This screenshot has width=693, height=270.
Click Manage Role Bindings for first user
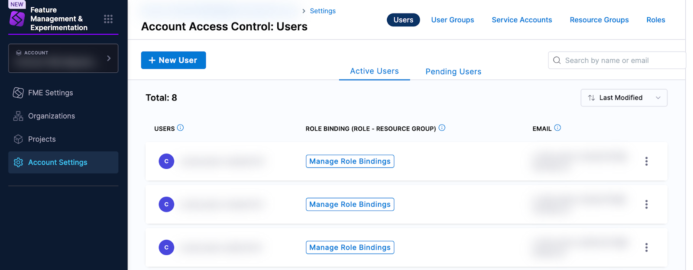click(350, 161)
